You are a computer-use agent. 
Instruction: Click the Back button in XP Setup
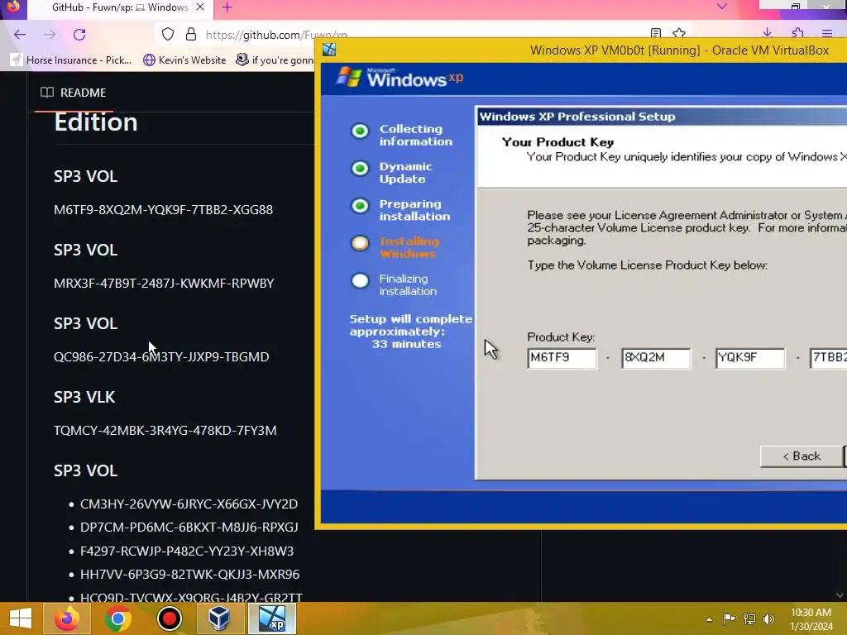[x=801, y=456]
